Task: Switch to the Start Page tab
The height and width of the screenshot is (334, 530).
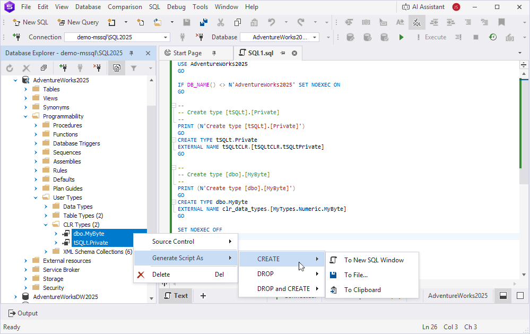Action: coord(187,53)
